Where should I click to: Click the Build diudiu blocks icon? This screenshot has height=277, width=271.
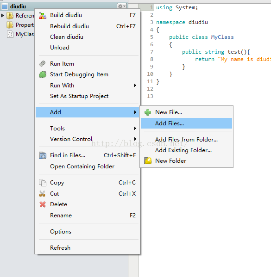point(43,15)
